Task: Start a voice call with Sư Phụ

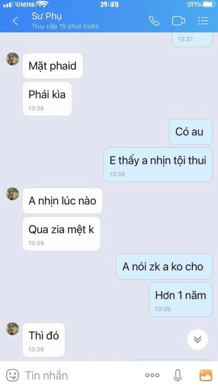Action: click(154, 21)
